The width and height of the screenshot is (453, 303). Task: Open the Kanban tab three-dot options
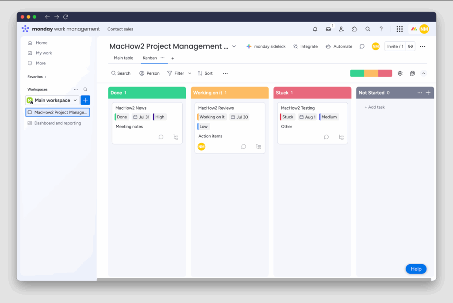[162, 58]
